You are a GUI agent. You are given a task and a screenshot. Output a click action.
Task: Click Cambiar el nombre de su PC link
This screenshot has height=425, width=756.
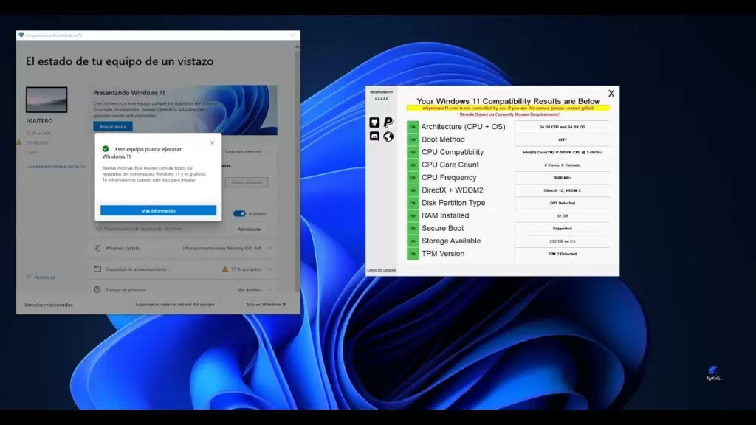56,167
